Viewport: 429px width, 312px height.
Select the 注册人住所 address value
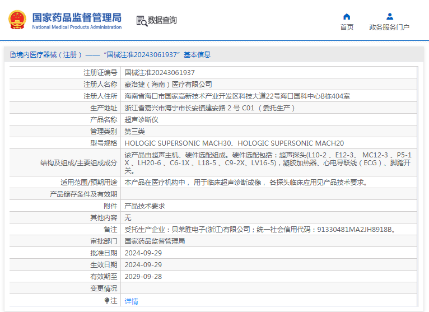(x=237, y=96)
